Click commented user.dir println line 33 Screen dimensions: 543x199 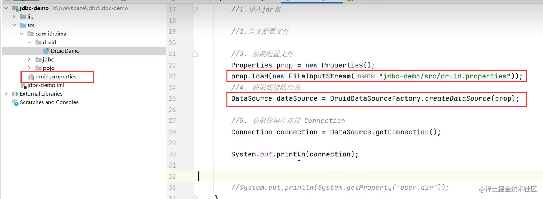pyautogui.click(x=340, y=188)
